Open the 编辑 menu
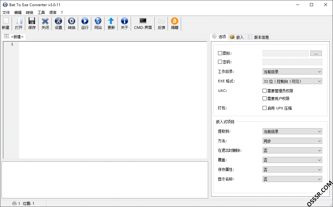 coord(18,13)
